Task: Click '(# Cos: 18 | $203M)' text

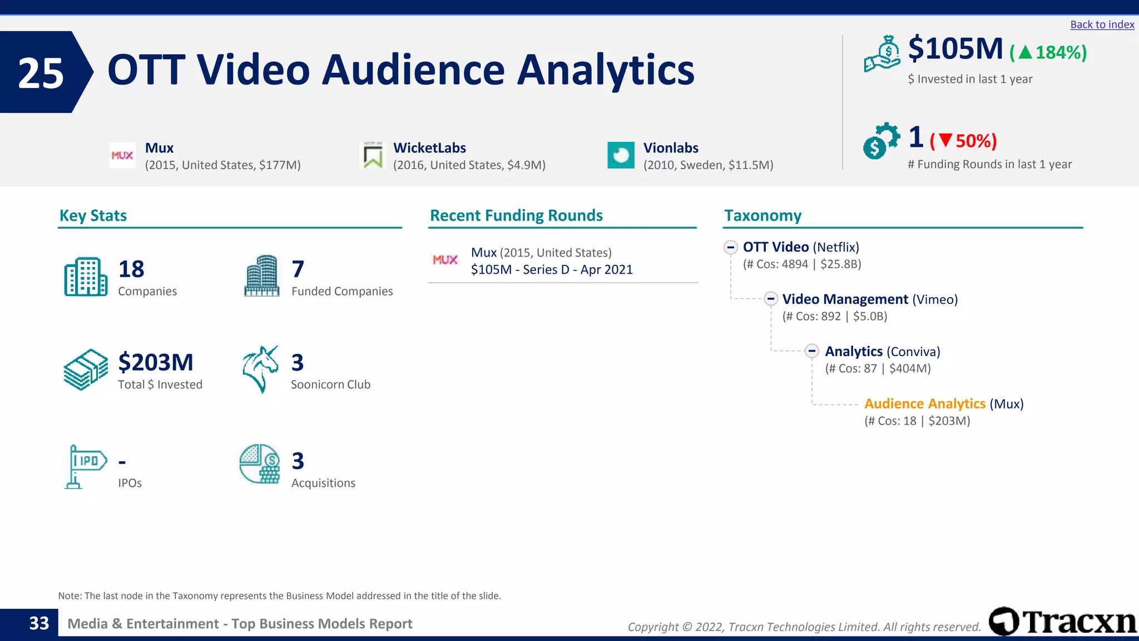Action: coord(917,421)
